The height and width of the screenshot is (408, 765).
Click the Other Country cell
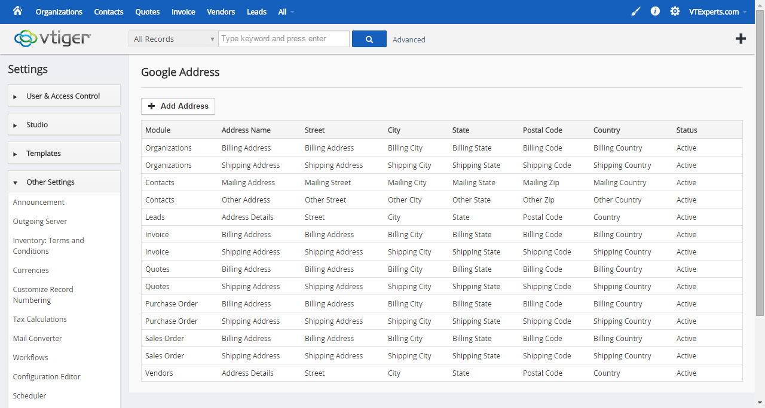click(x=617, y=200)
